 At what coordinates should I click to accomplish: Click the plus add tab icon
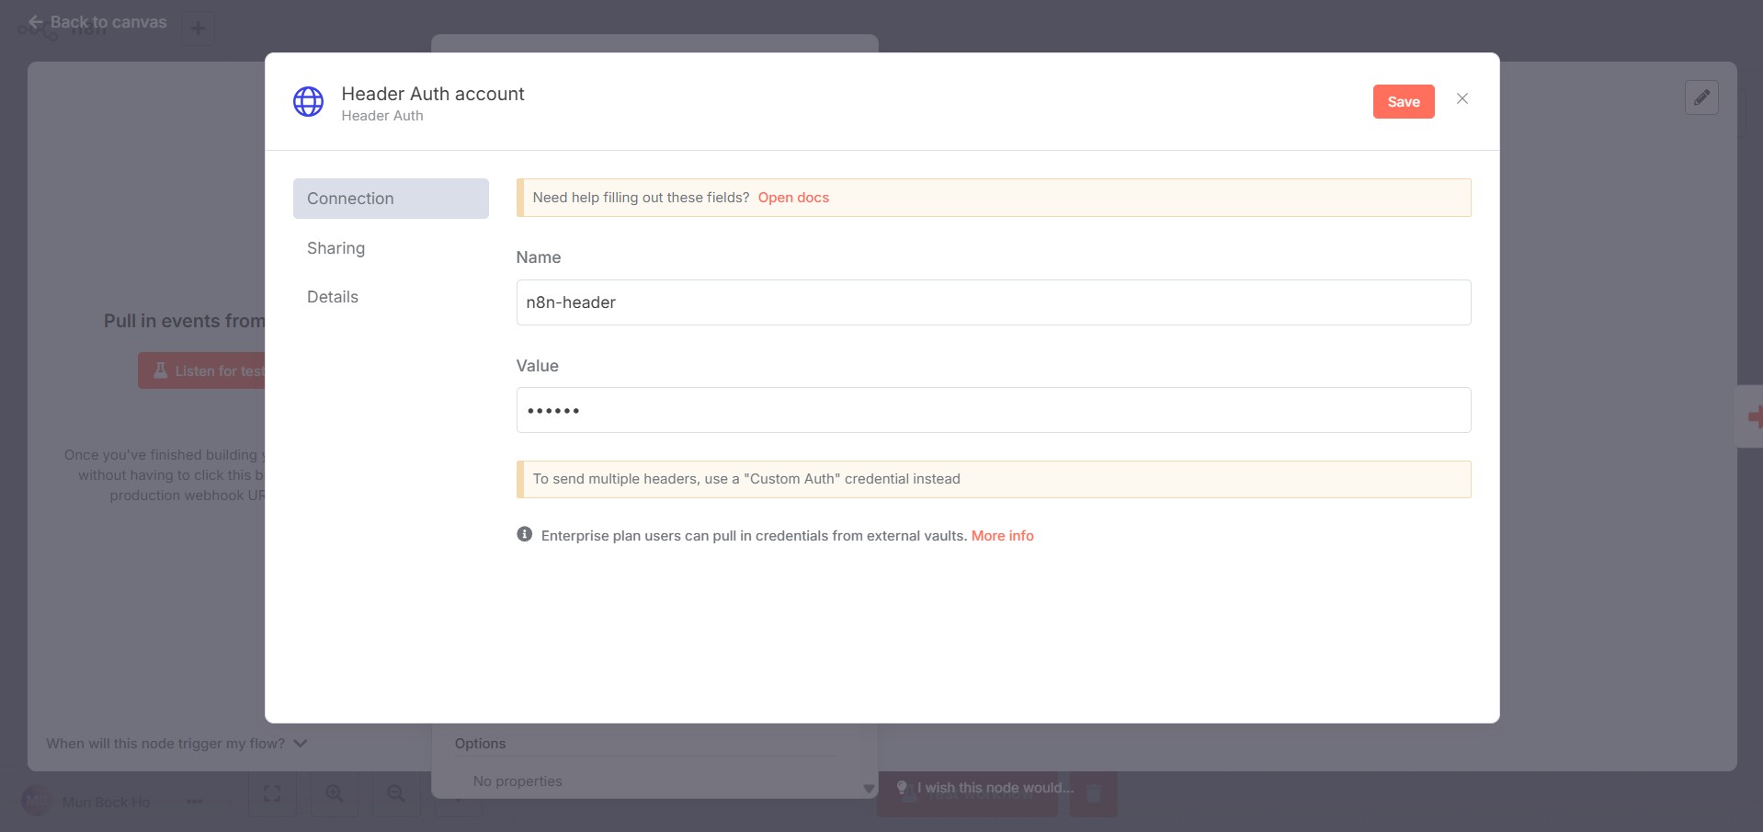pos(198,28)
